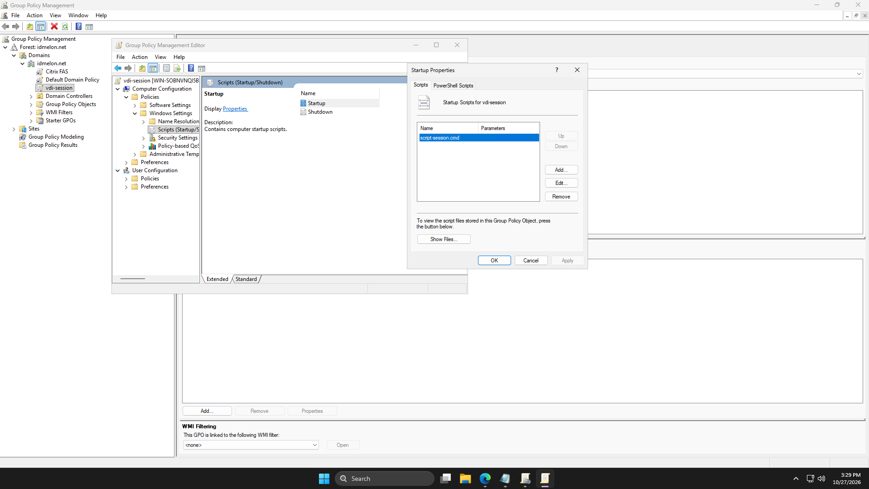Click the Task View icon on taskbar
Image resolution: width=869 pixels, height=489 pixels.
[445, 479]
